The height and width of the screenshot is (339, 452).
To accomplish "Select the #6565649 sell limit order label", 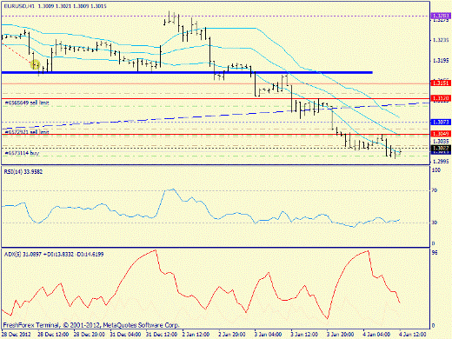I will point(26,103).
